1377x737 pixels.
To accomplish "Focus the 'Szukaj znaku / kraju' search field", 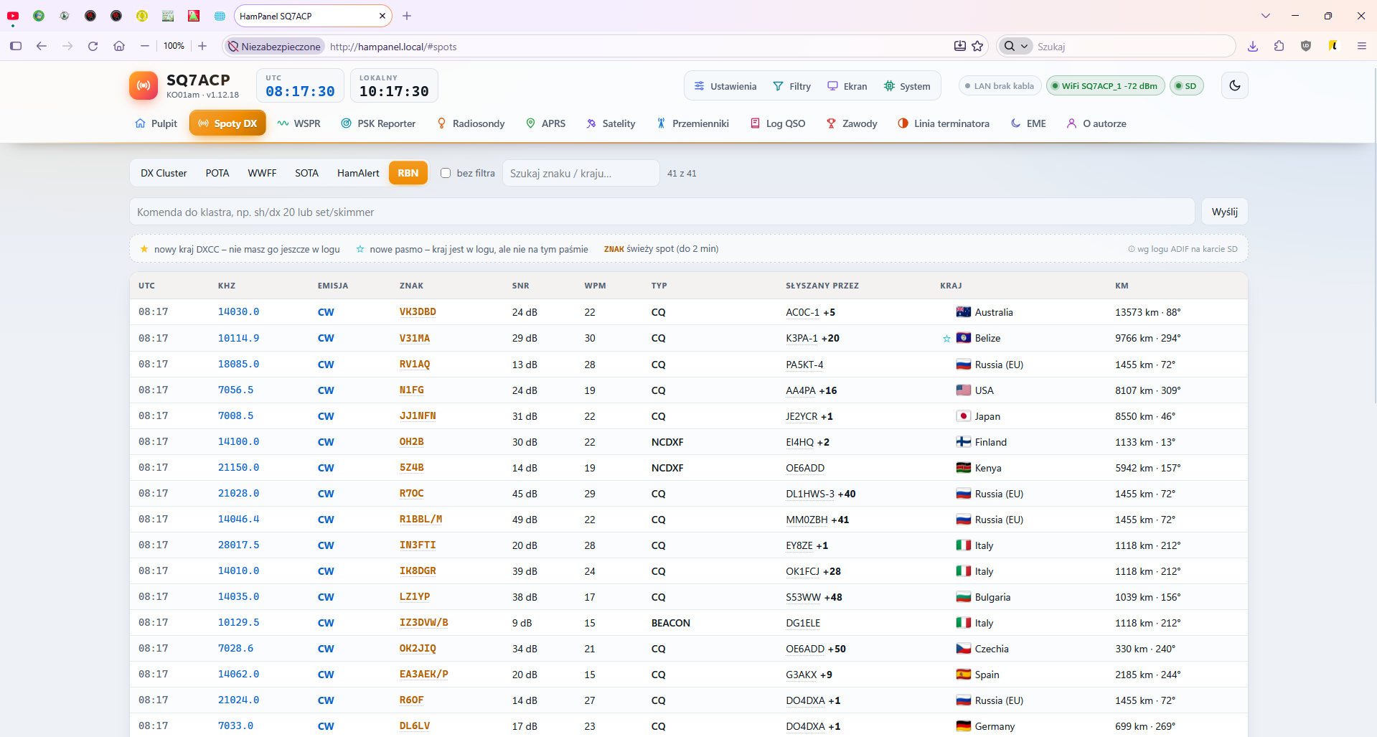I will coord(581,173).
